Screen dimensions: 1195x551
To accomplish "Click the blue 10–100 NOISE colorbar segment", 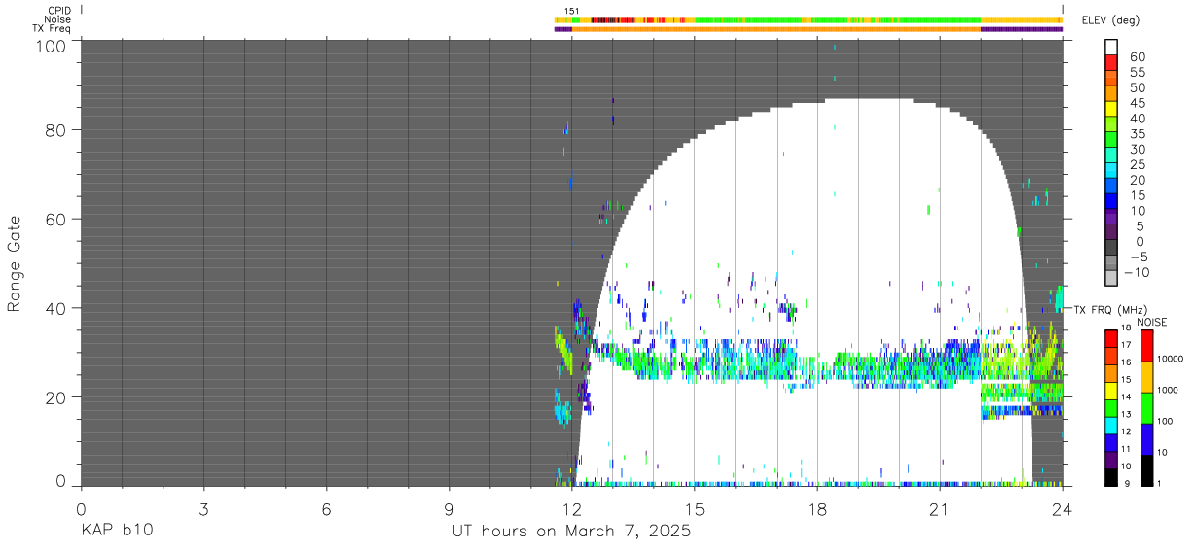I will (x=1146, y=439).
